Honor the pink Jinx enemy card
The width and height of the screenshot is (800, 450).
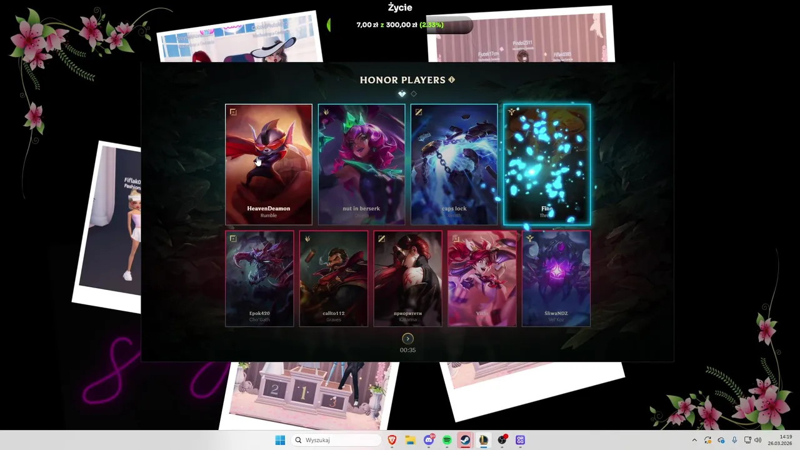482,279
